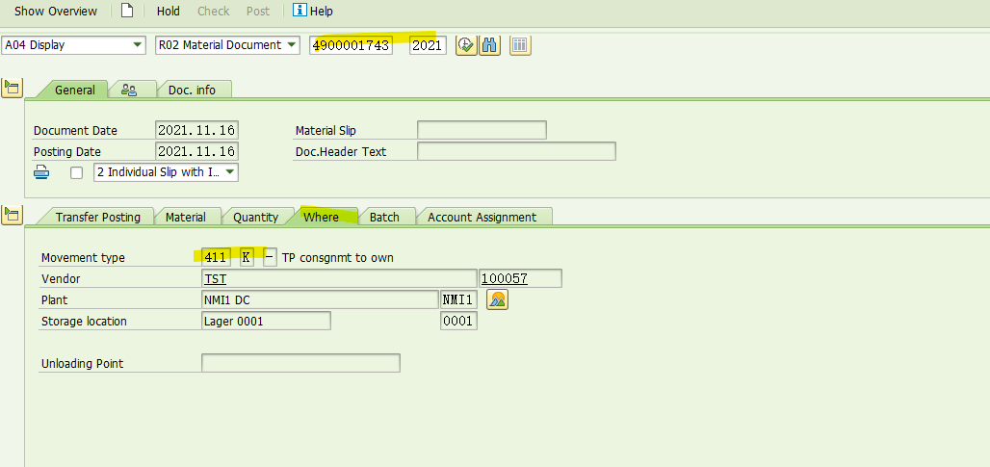Switch to the General tab
This screenshot has height=467, width=990.
click(74, 91)
